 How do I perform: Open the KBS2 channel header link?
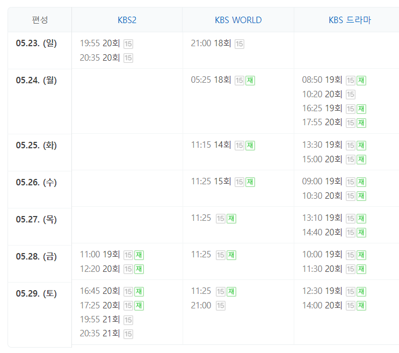[127, 20]
